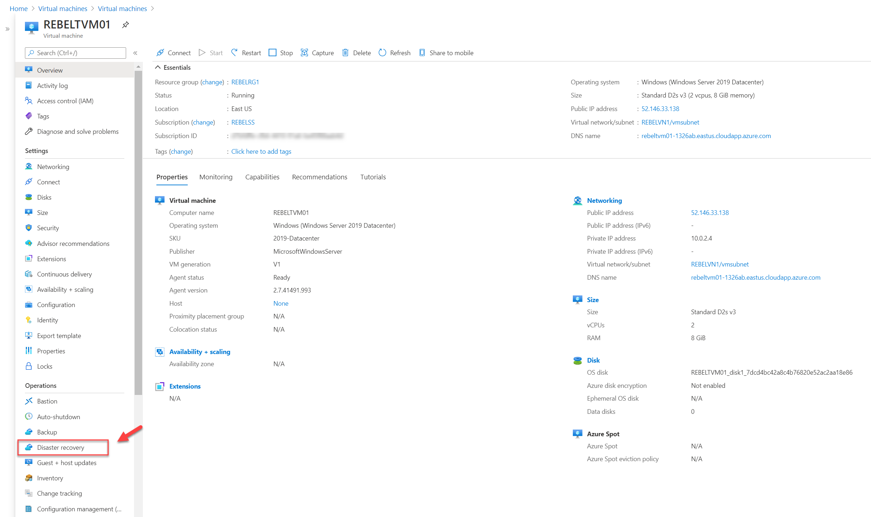Collapse the left resource menu

(x=135, y=53)
